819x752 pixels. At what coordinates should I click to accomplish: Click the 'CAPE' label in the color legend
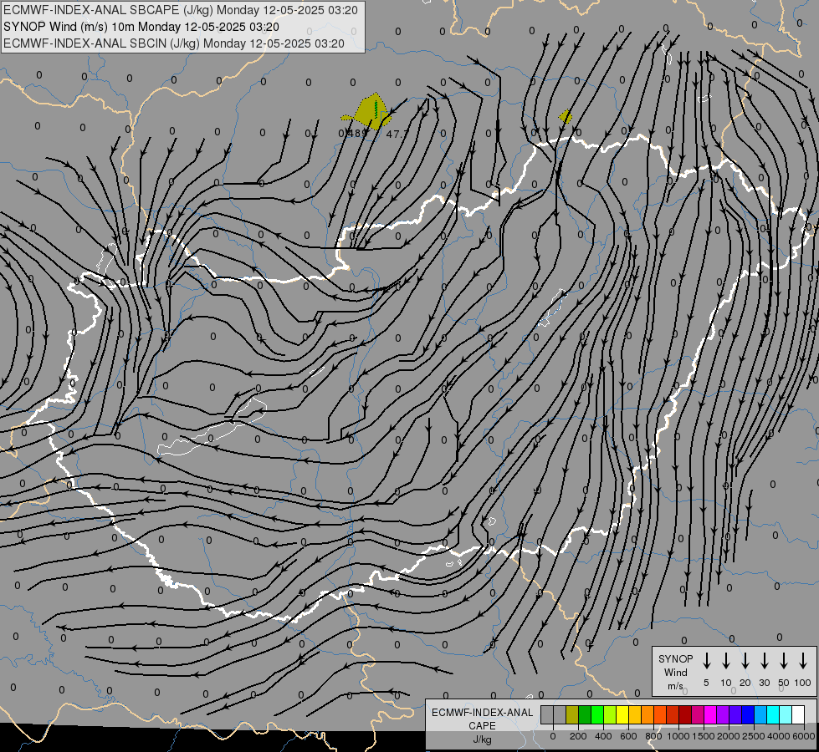pyautogui.click(x=482, y=726)
